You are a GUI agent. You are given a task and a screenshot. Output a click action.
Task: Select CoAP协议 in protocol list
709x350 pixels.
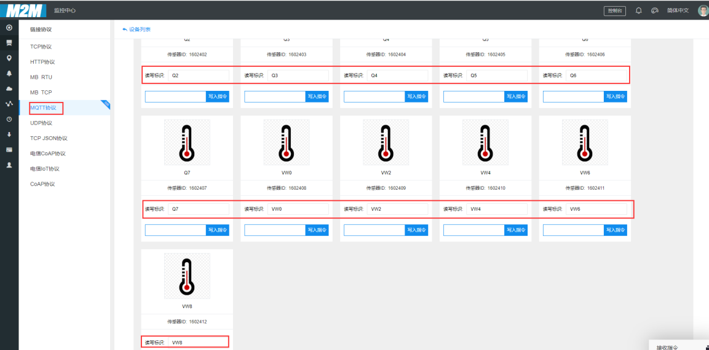pyautogui.click(x=42, y=184)
